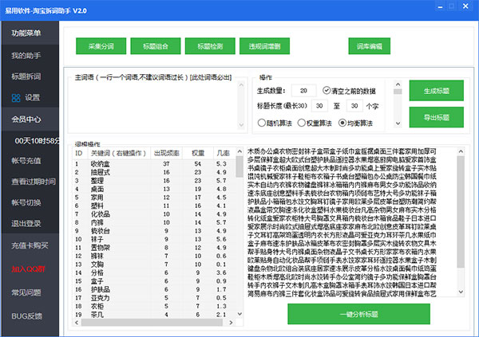Select the 随机算法 radio option
Viewport: 479px width, 337px height.
point(262,123)
